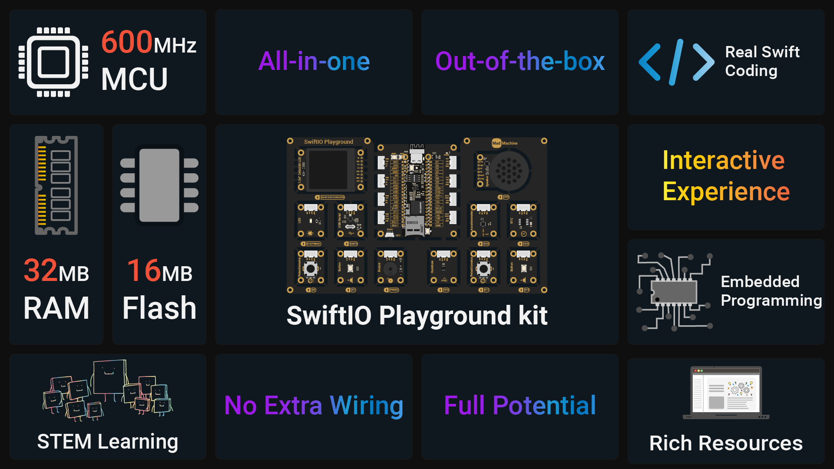Click the STEM Learning cube characters illustration
Image resolution: width=834 pixels, height=469 pixels.
[x=107, y=390]
